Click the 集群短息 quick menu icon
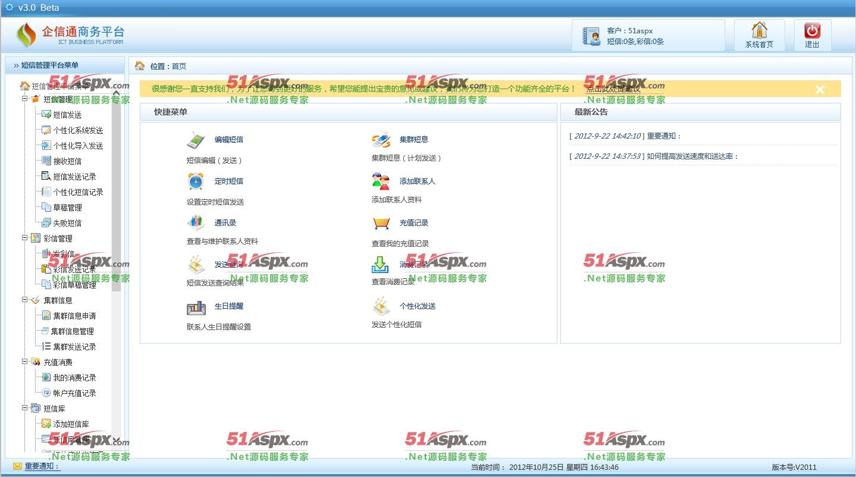This screenshot has height=477, width=856. tap(381, 140)
